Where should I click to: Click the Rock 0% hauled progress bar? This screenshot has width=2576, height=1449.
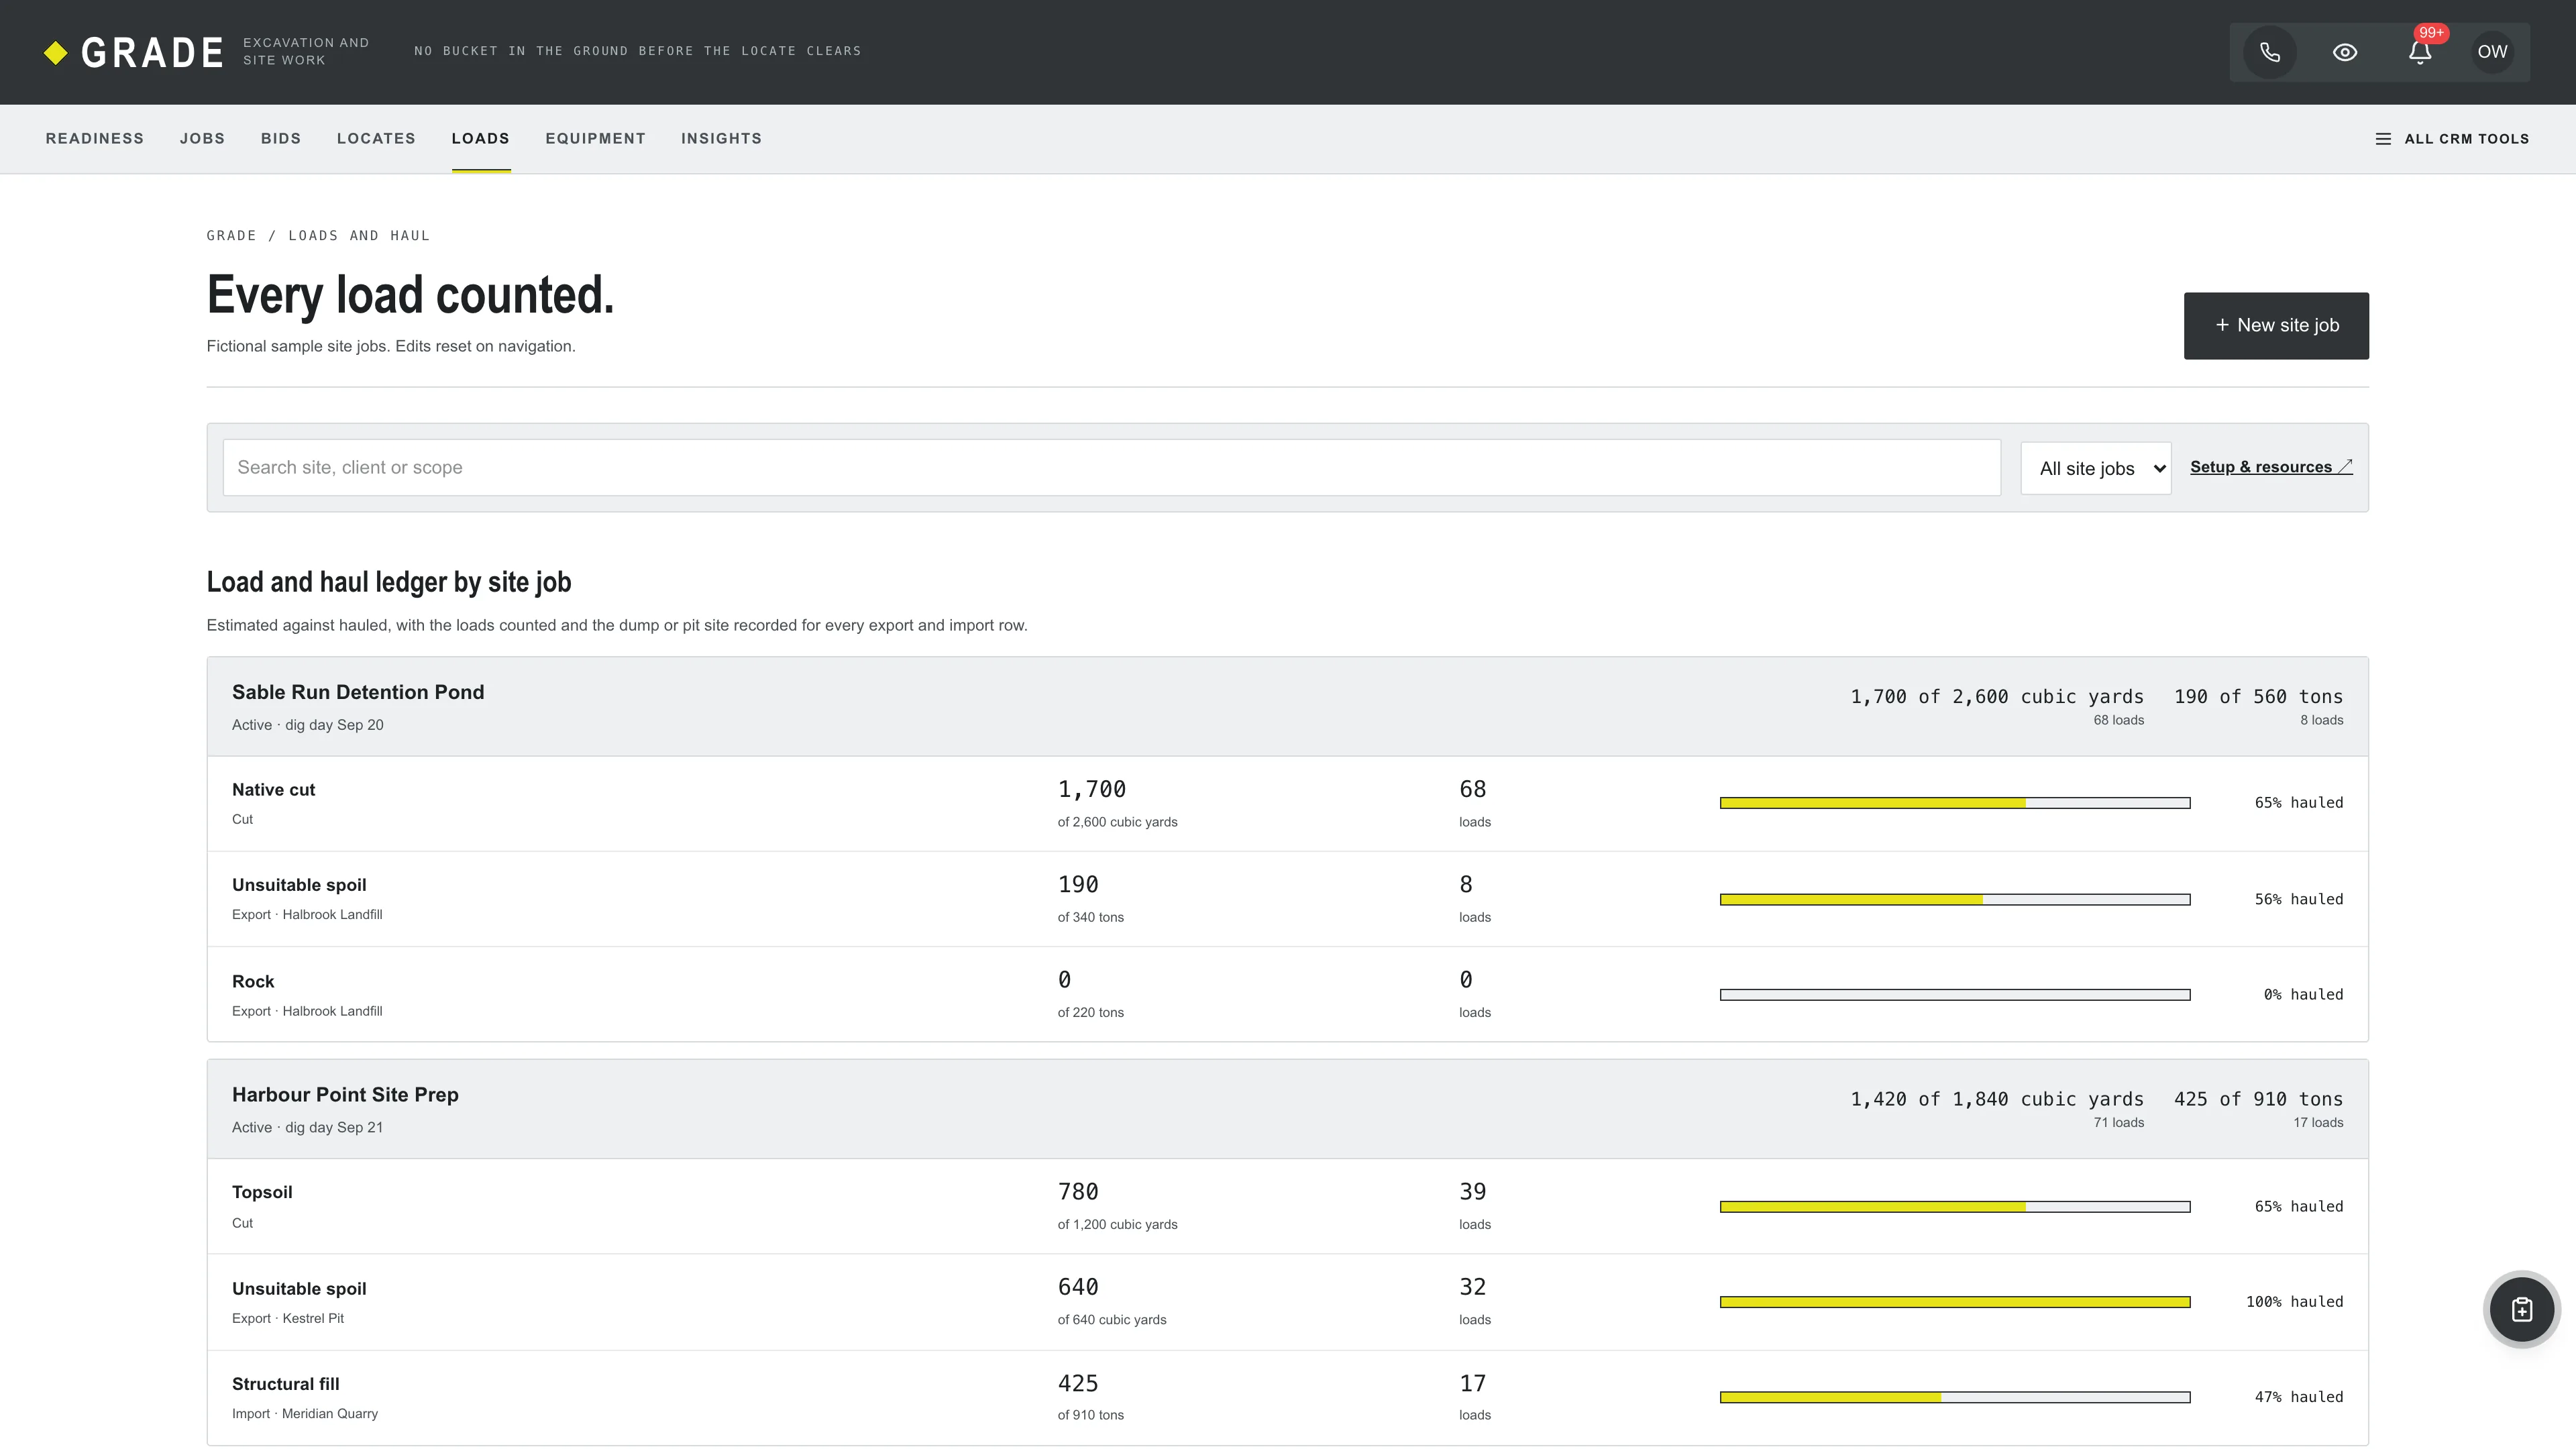pyautogui.click(x=1955, y=995)
